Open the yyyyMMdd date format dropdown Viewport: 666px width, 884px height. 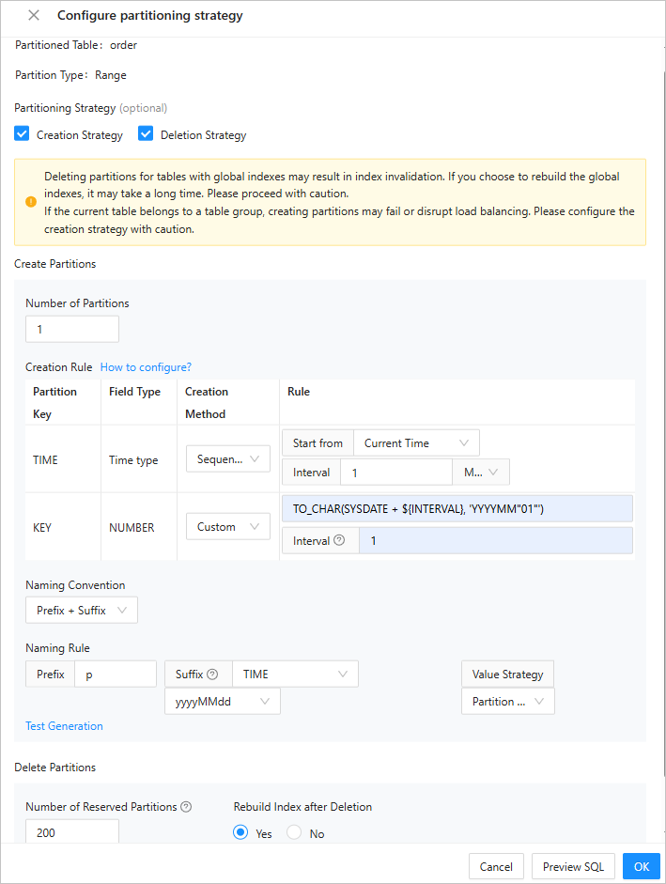click(x=223, y=702)
